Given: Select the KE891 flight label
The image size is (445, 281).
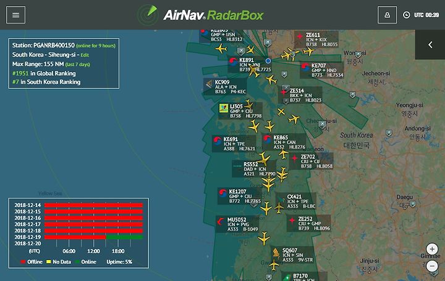Looking at the screenshot, I should (x=250, y=65).
